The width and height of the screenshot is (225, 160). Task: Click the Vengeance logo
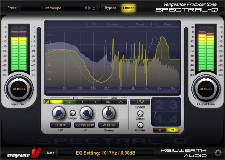[21, 153]
